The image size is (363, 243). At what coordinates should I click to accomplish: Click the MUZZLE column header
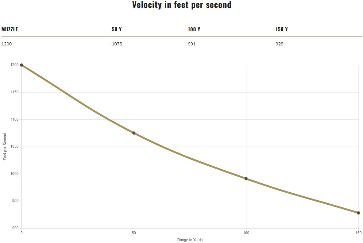[x=10, y=29]
